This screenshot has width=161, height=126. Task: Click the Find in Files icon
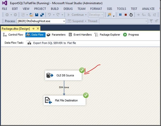(109, 15)
